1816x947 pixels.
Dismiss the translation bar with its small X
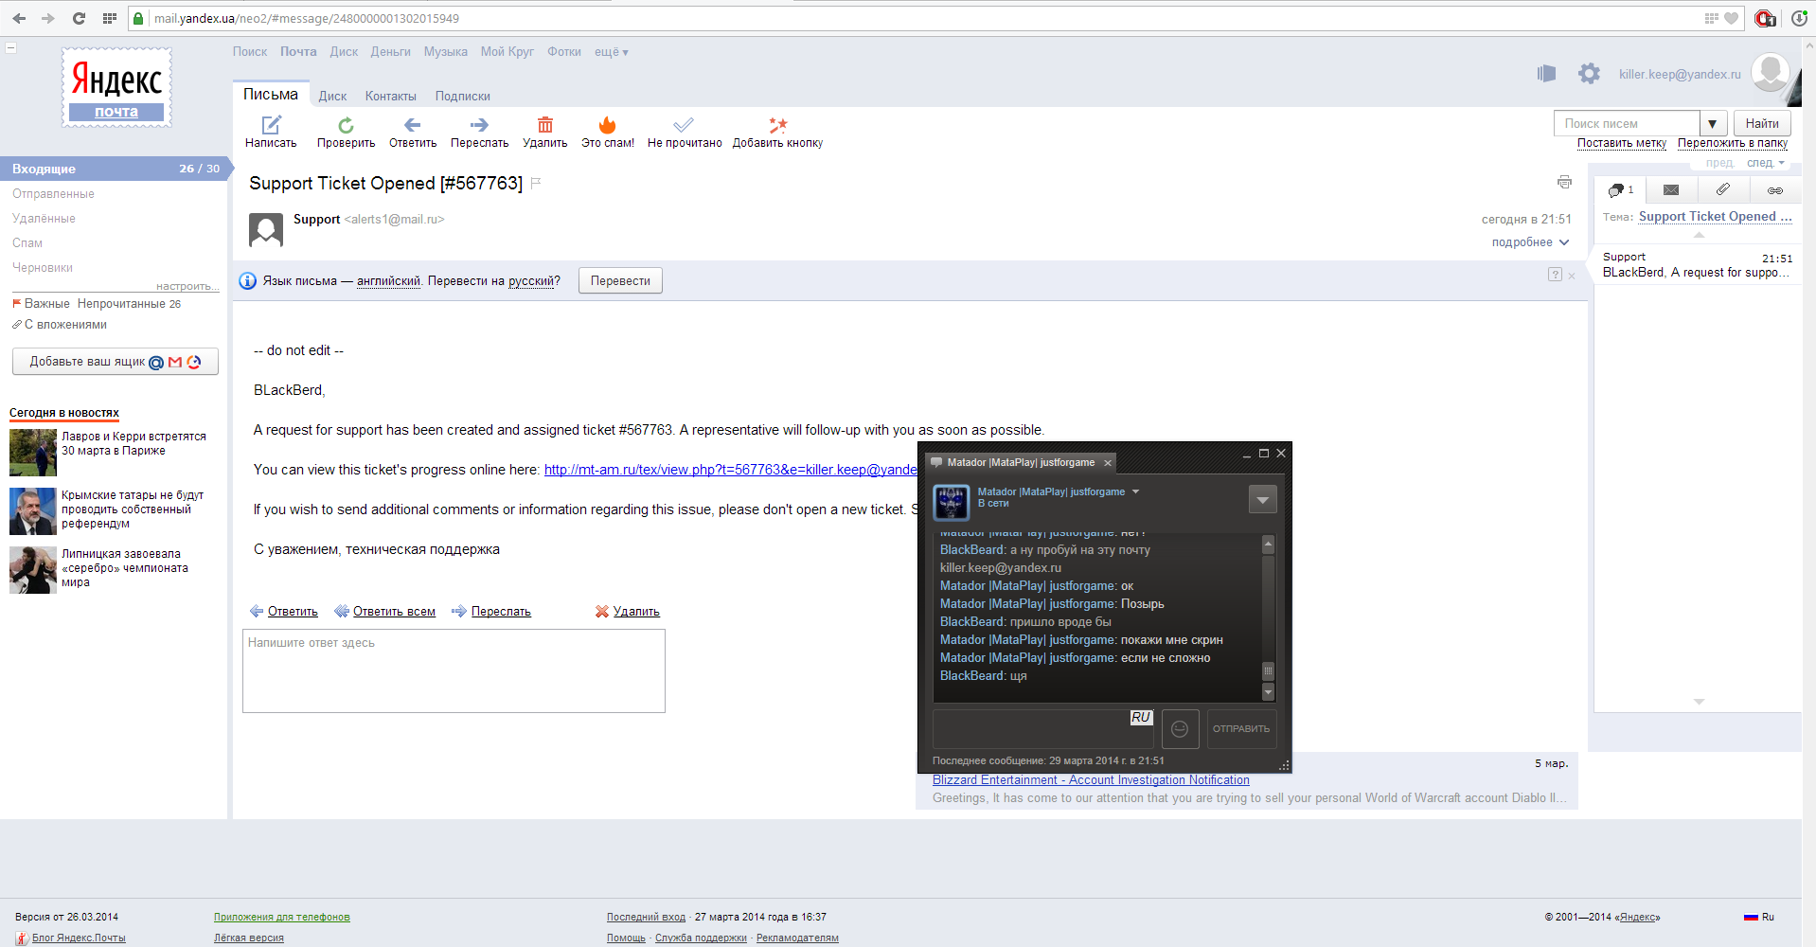point(1572,276)
